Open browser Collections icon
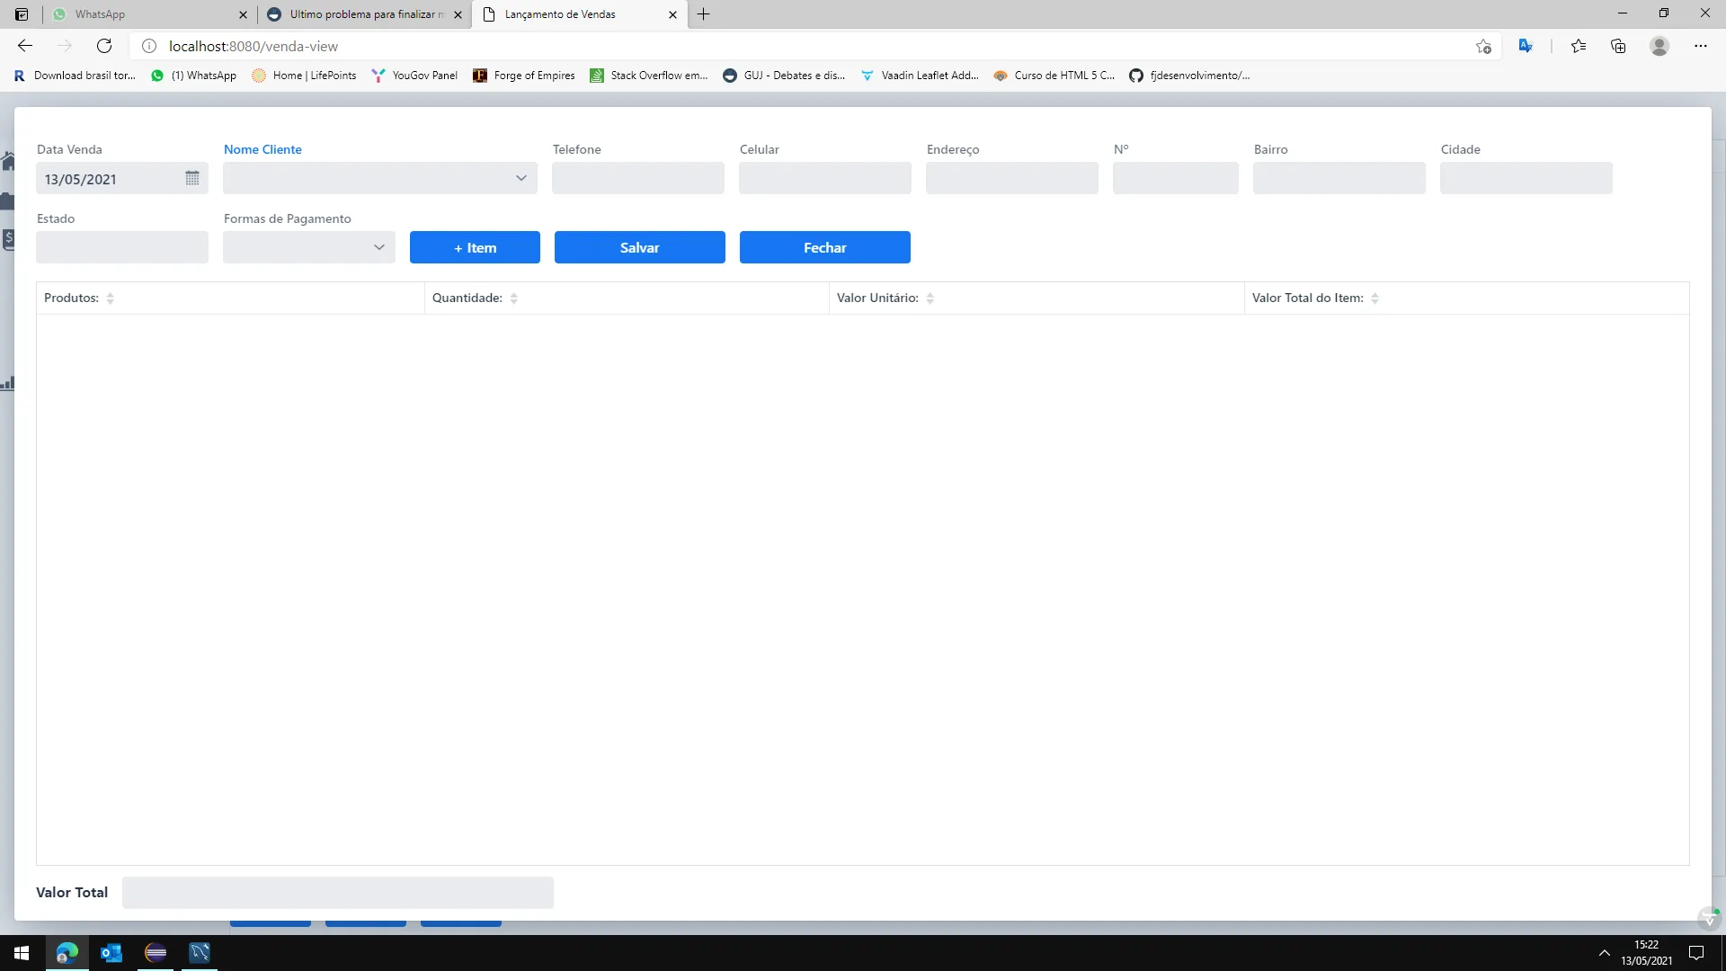The image size is (1726, 971). (x=1618, y=46)
